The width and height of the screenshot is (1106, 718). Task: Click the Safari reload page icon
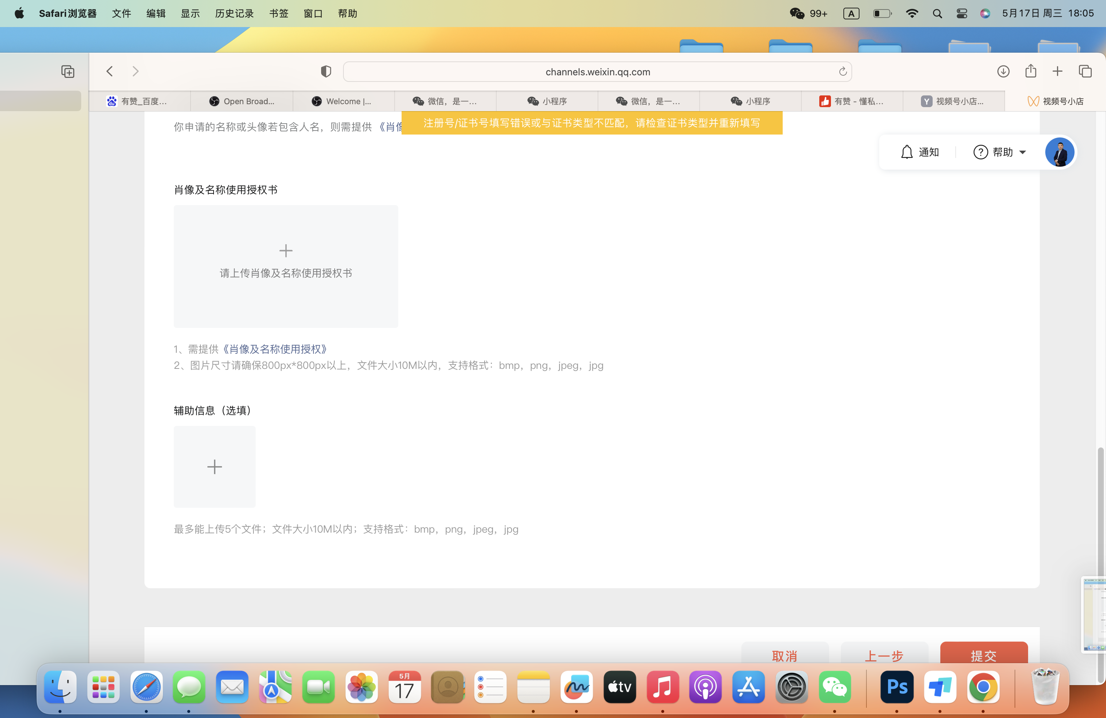coord(843,72)
